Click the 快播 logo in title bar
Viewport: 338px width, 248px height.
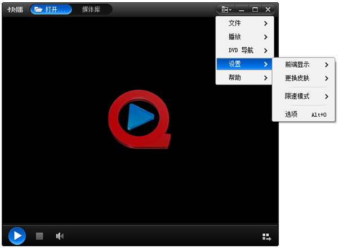pos(15,10)
